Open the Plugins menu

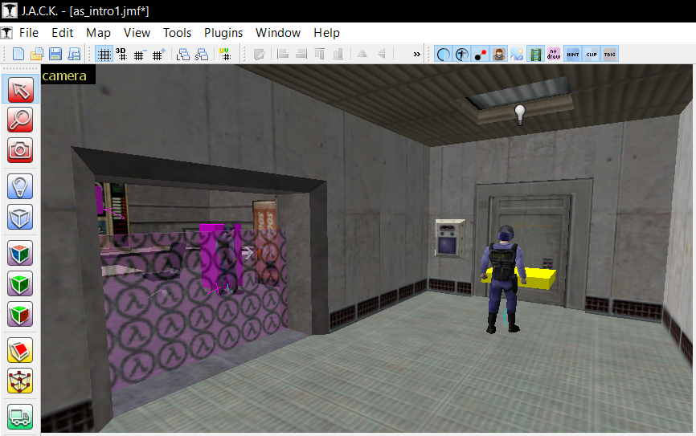[x=223, y=33]
